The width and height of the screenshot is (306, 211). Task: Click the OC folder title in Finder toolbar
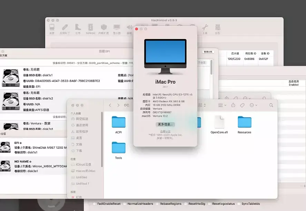127,105
